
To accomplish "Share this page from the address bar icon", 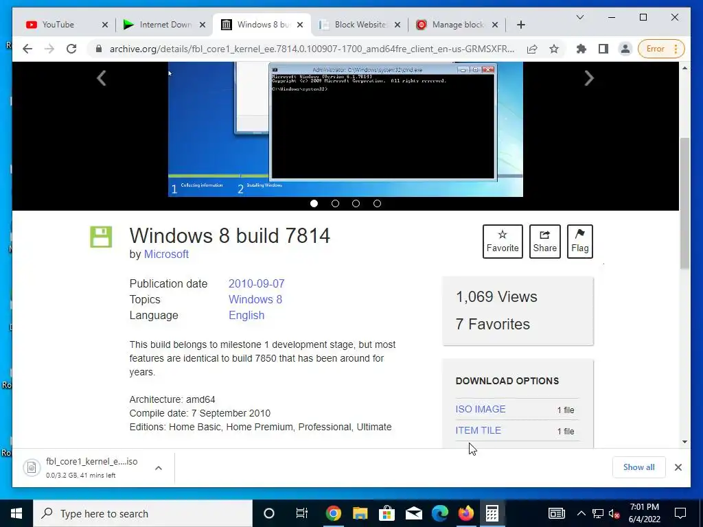I will click(x=532, y=49).
